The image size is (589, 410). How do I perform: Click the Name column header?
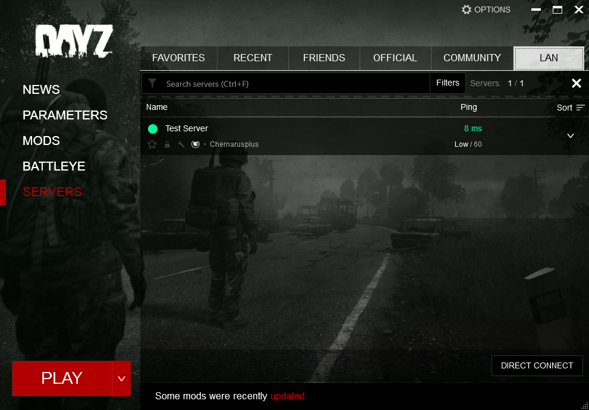click(x=157, y=107)
